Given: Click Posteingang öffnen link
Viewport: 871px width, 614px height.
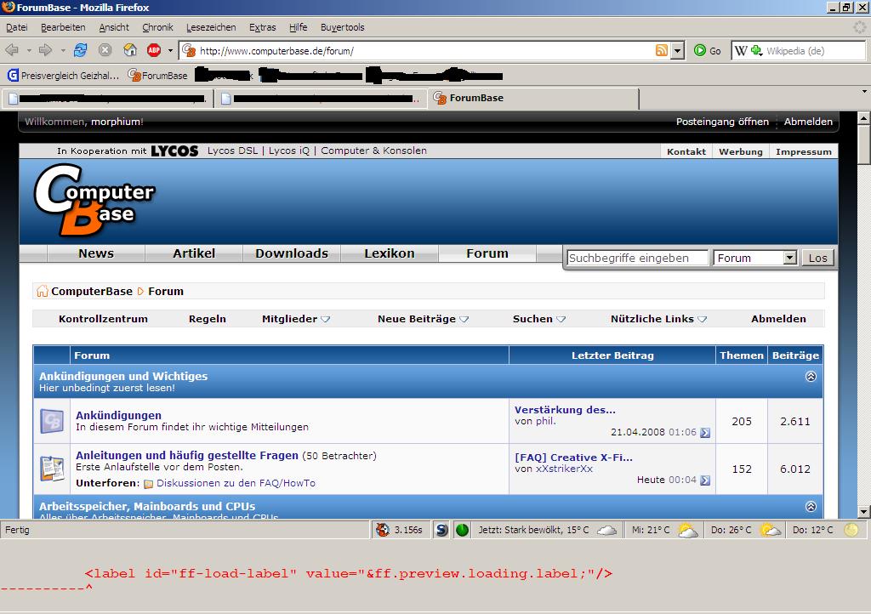Looking at the screenshot, I should 722,122.
